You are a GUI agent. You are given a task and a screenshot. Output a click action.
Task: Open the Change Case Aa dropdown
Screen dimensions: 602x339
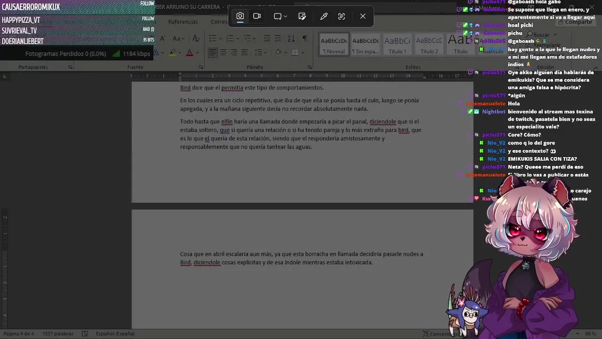tap(178, 39)
